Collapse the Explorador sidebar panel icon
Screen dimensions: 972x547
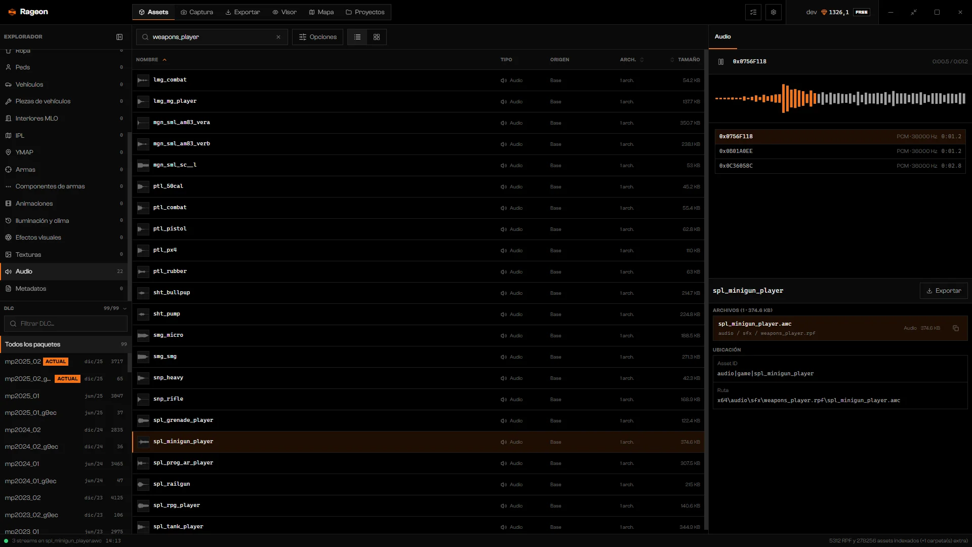click(119, 37)
